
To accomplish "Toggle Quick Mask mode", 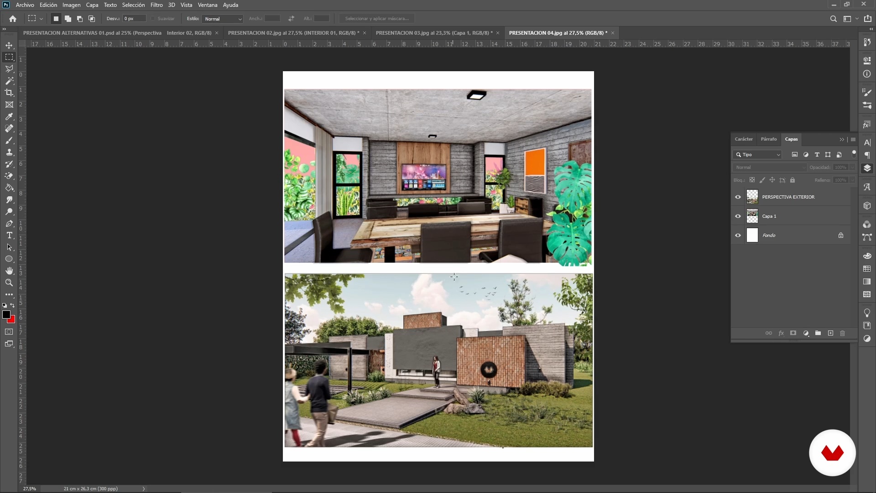I will pos(9,332).
